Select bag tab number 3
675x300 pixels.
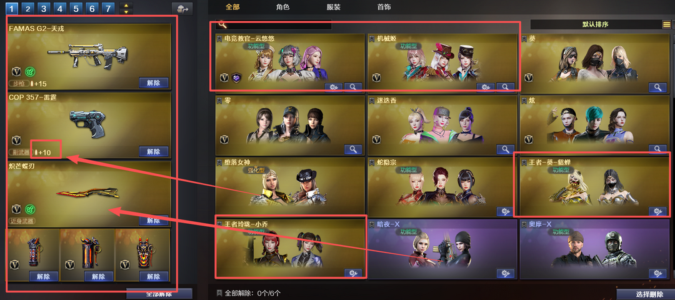click(44, 8)
